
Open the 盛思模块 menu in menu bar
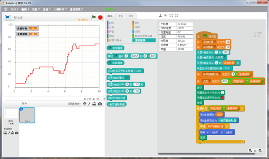76,9
